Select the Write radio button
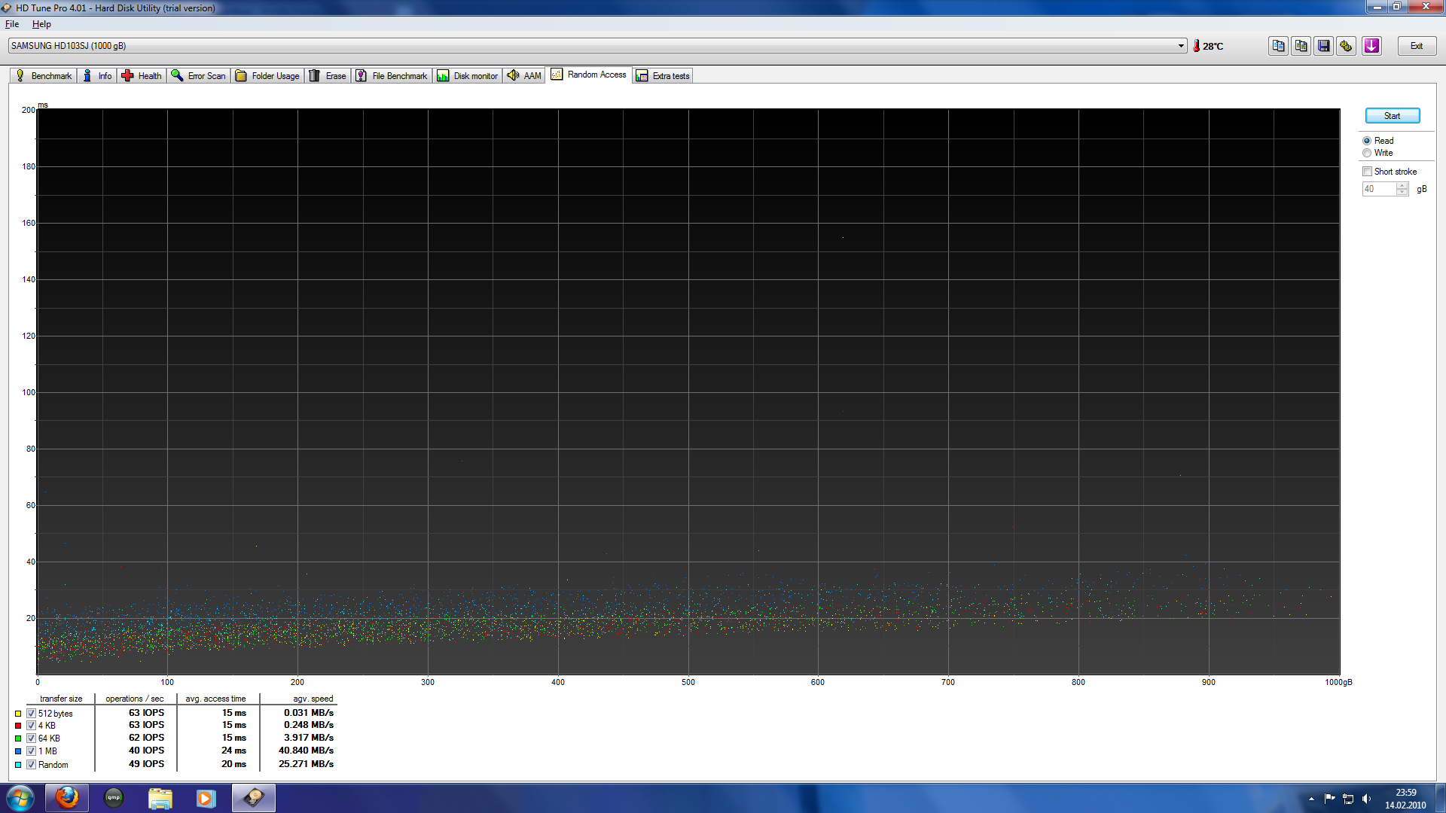Screen dimensions: 1446x813 point(1367,153)
